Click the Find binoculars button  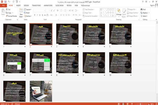143,9
